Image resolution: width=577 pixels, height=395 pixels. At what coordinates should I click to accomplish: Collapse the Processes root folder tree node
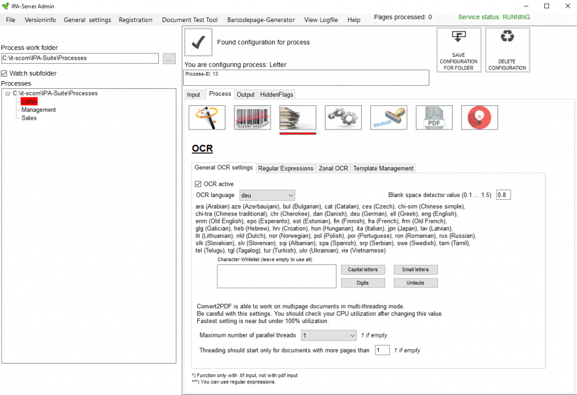coord(8,94)
